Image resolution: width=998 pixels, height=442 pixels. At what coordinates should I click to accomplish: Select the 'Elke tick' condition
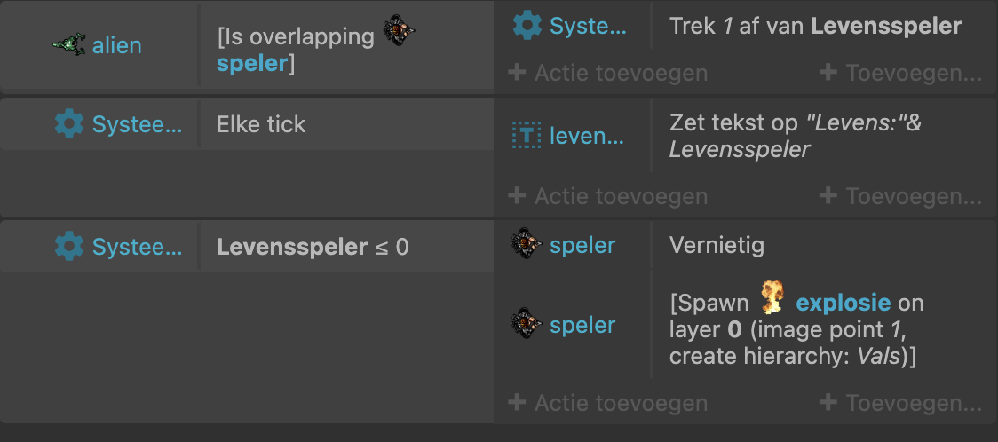(261, 124)
